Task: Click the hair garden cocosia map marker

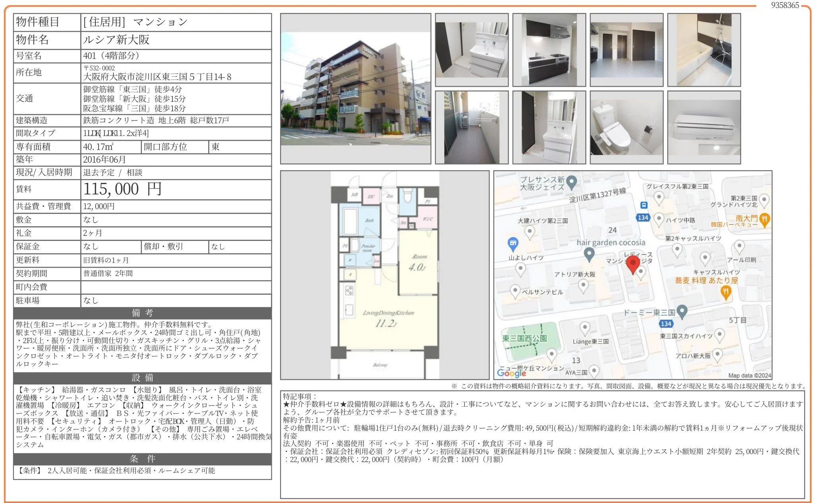Action: (x=589, y=254)
